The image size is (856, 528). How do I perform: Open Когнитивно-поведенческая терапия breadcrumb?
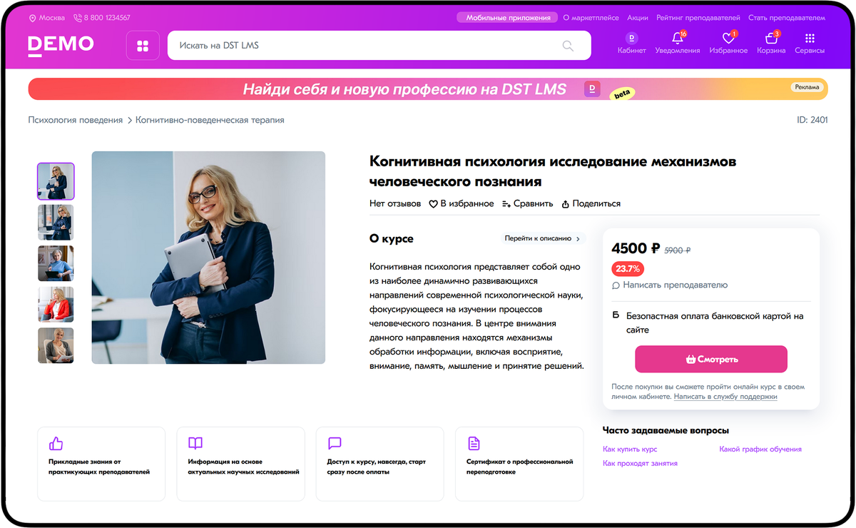pos(210,120)
